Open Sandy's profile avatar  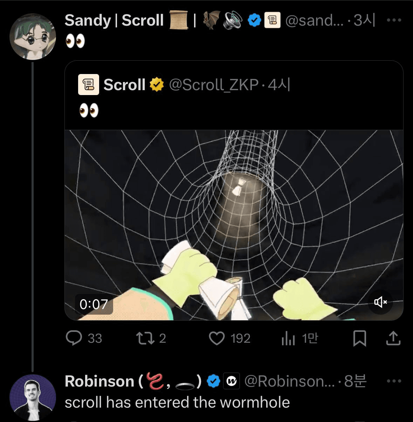[x=33, y=36]
